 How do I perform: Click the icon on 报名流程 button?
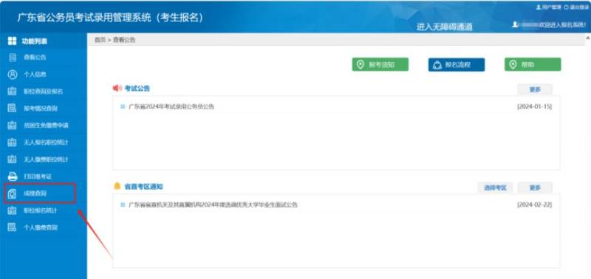(437, 65)
